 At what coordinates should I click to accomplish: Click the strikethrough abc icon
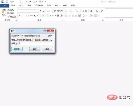31,16
